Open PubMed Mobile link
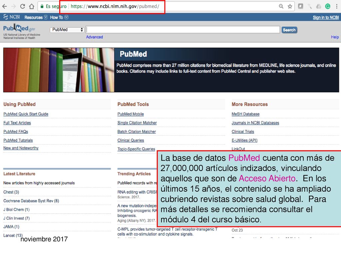This screenshot has height=256, width=341. 131,114
